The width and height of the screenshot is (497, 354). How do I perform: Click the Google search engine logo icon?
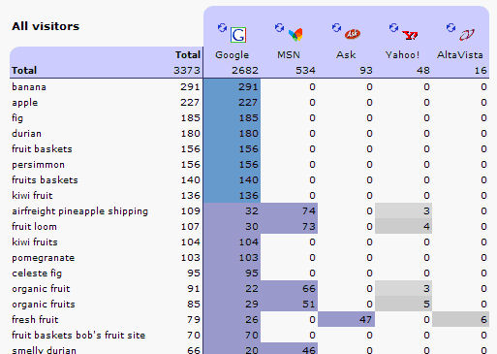point(238,35)
